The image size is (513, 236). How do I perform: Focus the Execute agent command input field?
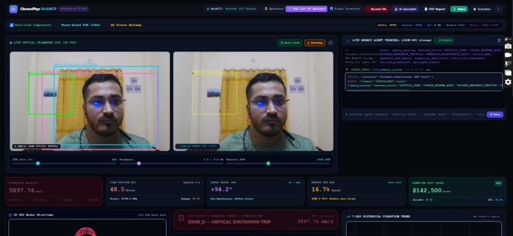point(416,115)
